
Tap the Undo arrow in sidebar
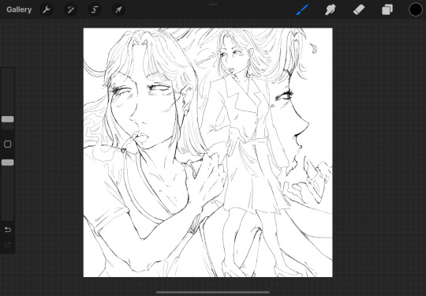[8, 230]
